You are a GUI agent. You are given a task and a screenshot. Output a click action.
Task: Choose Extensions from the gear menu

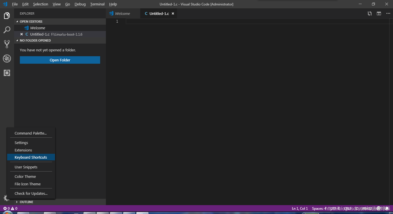31,150
